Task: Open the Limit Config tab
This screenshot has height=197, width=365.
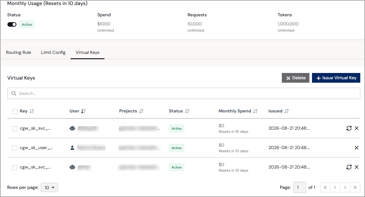Action: pyautogui.click(x=53, y=53)
